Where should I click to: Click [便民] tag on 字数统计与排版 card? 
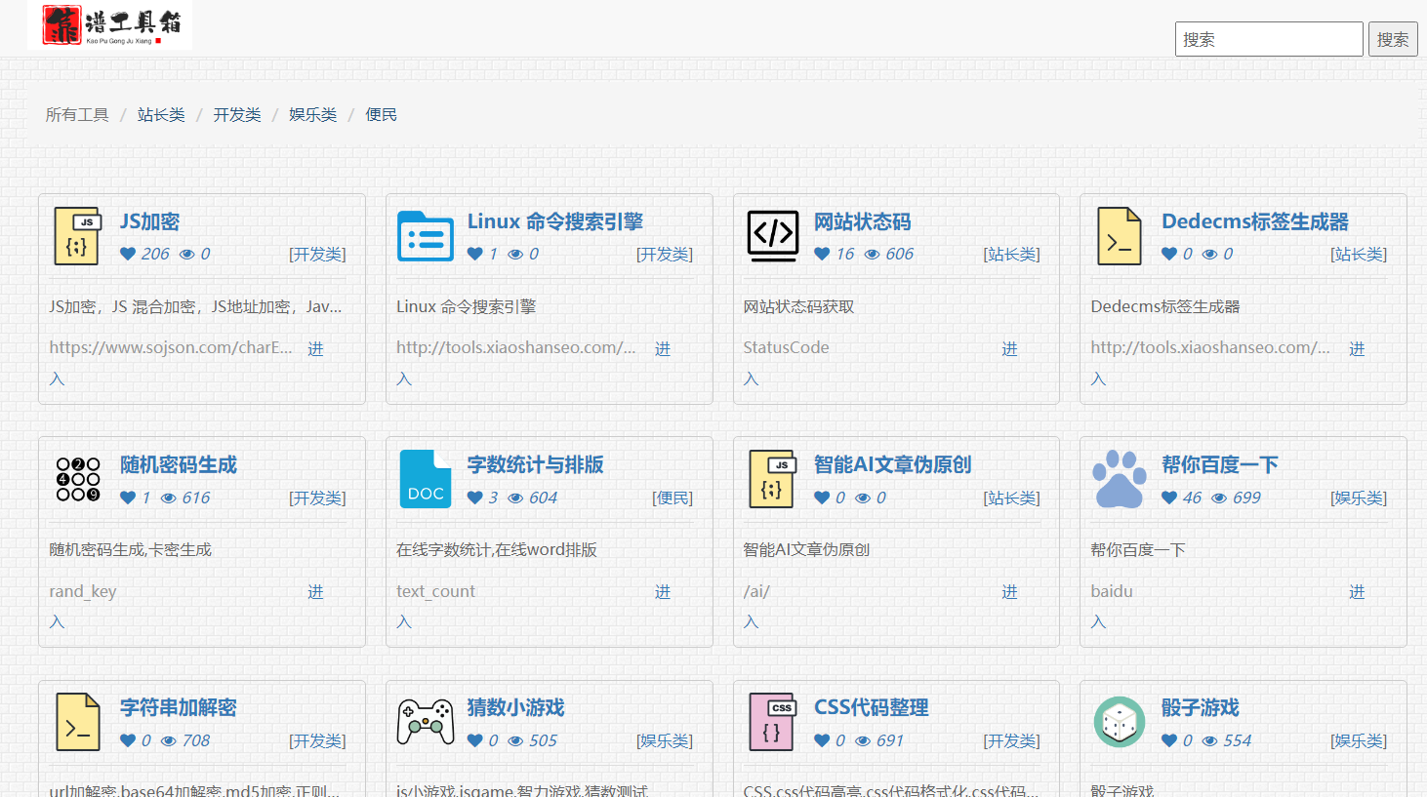pyautogui.click(x=673, y=498)
